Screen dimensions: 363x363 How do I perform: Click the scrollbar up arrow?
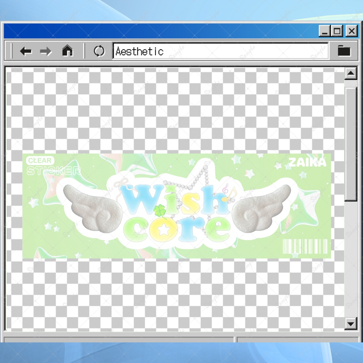point(350,73)
